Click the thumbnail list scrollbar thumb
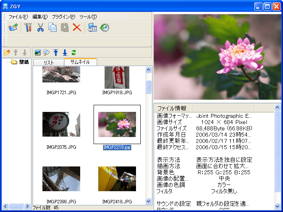Screen dimensions: 283x212 (x=148, y=87)
